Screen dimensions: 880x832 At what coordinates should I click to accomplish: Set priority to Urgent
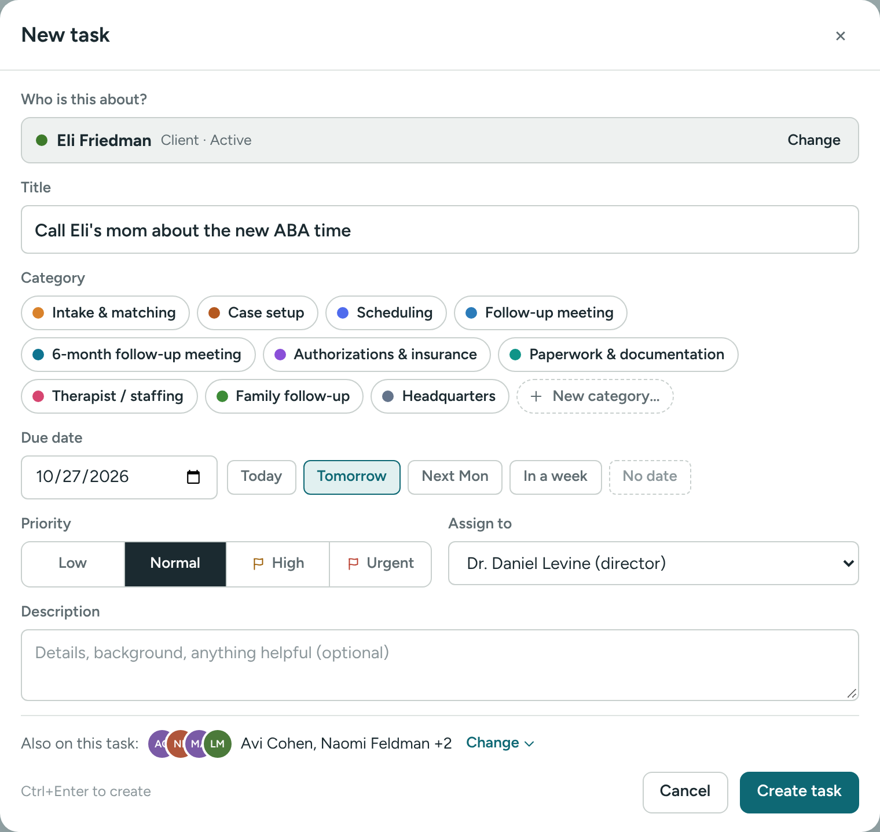(x=380, y=564)
